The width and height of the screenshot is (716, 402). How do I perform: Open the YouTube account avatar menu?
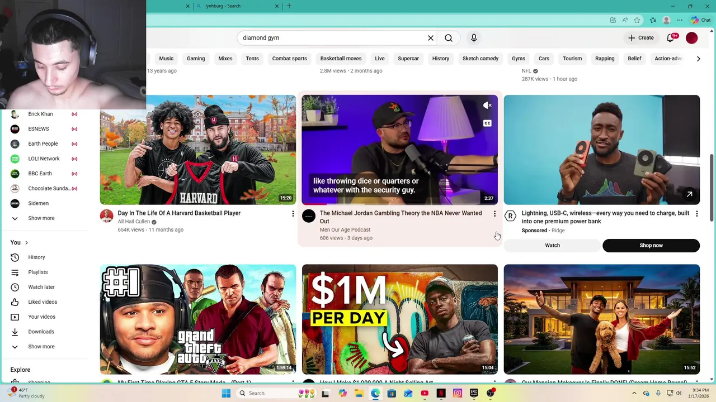point(692,38)
